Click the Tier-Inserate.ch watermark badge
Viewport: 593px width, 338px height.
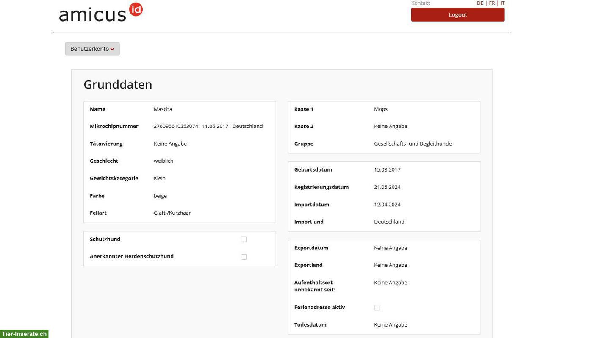pyautogui.click(x=24, y=334)
